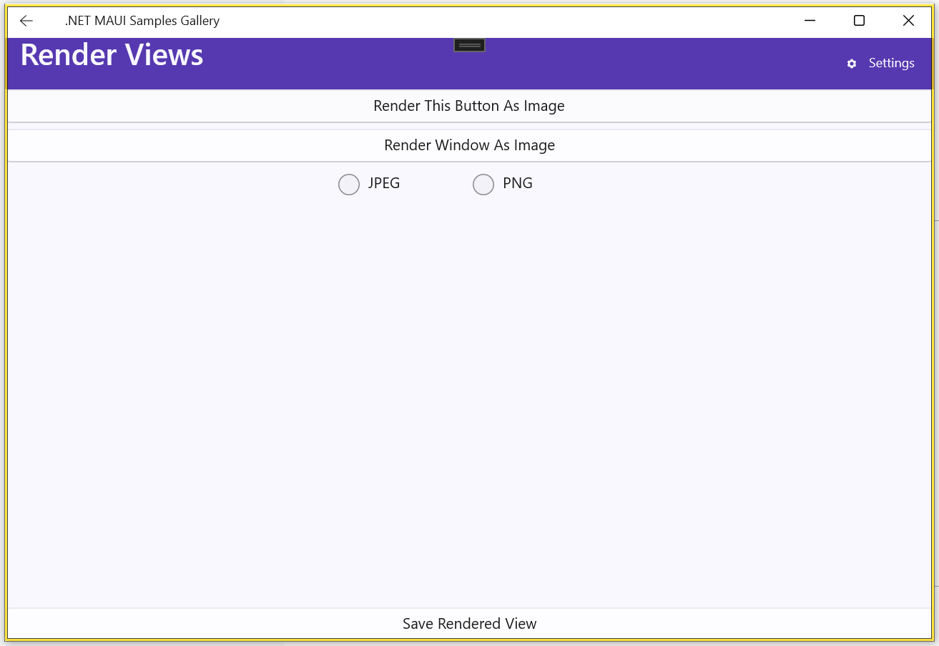Click blank space between JPEG and PNG options
This screenshot has height=646, width=939.
click(436, 184)
